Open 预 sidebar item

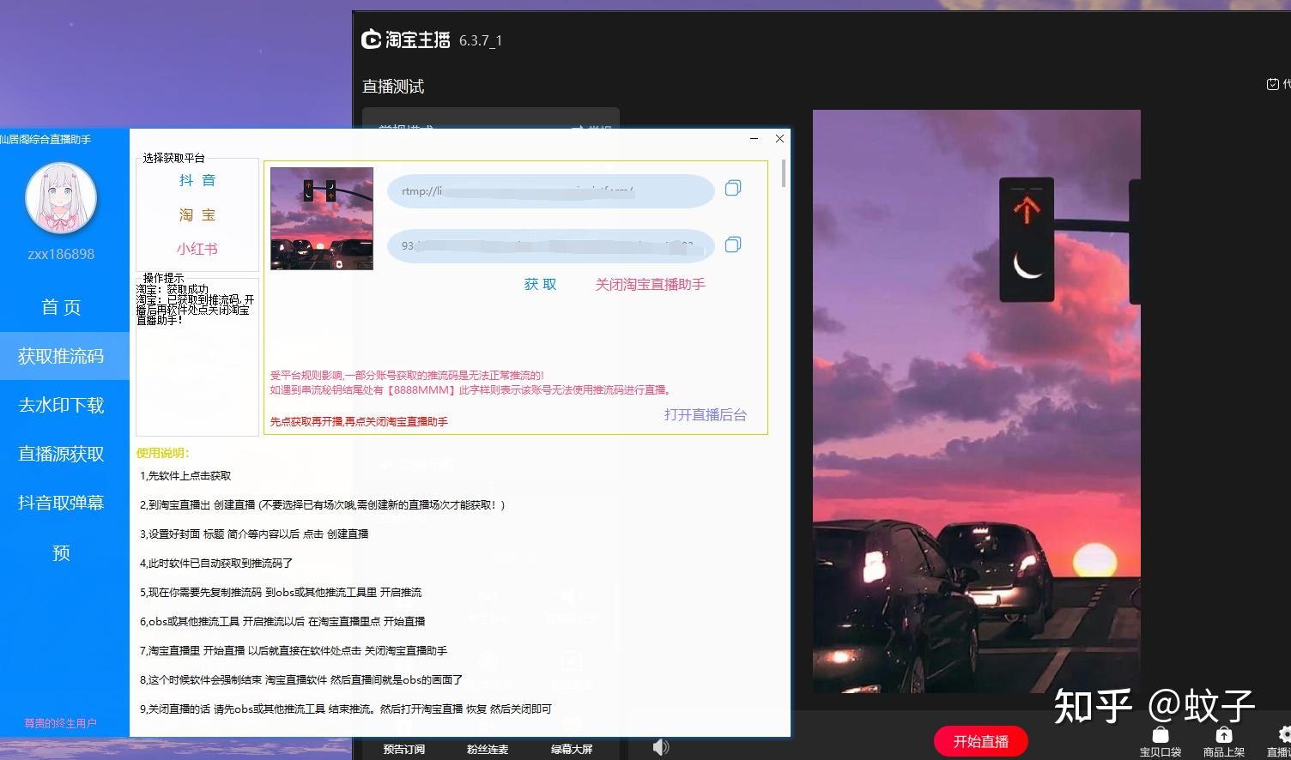61,552
